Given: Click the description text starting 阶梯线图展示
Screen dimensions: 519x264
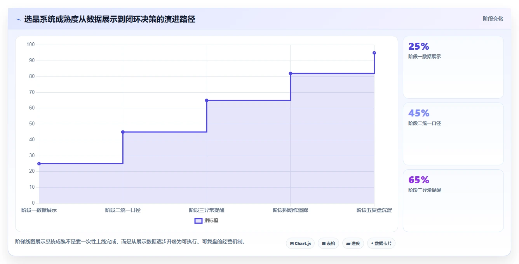Looking at the screenshot, I should coord(131,242).
